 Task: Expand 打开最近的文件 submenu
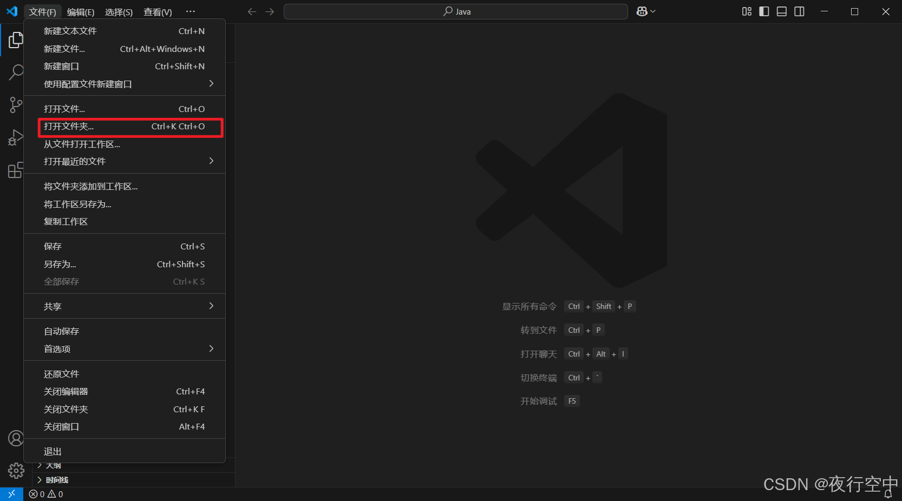[125, 162]
